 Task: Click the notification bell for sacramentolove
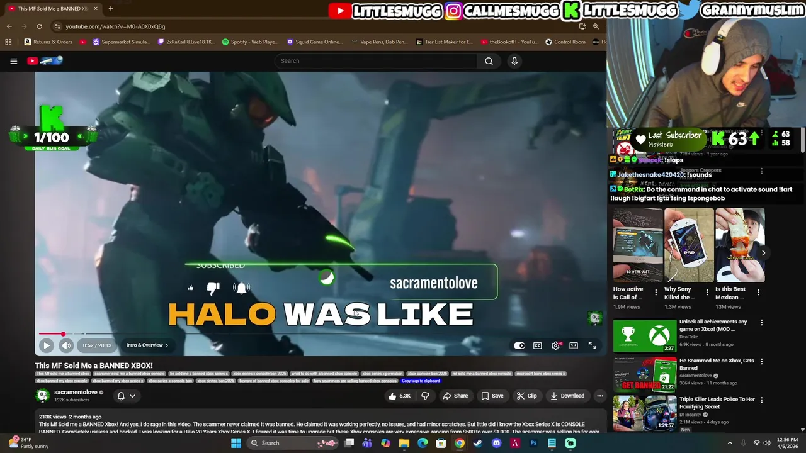(x=121, y=396)
